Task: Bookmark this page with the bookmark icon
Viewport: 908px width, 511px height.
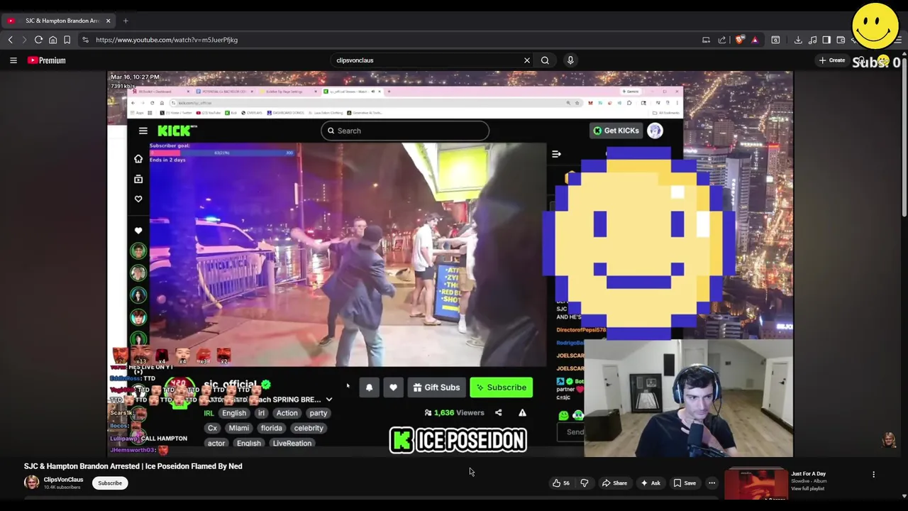Action: pos(67,40)
